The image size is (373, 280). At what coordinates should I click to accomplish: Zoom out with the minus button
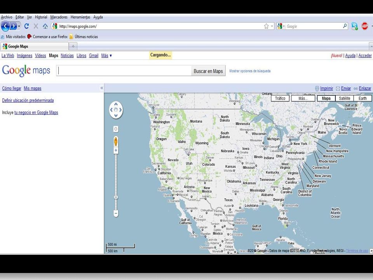tap(116, 213)
